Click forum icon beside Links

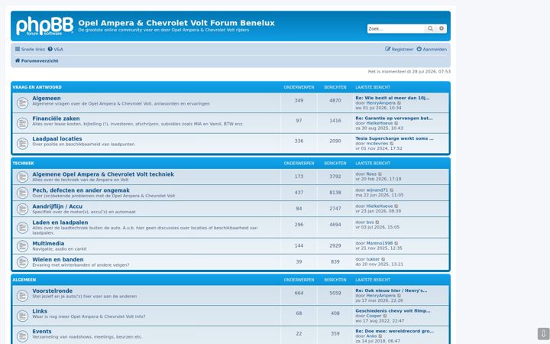click(x=22, y=316)
